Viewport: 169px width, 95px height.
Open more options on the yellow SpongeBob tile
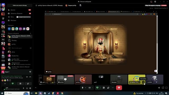143,82
